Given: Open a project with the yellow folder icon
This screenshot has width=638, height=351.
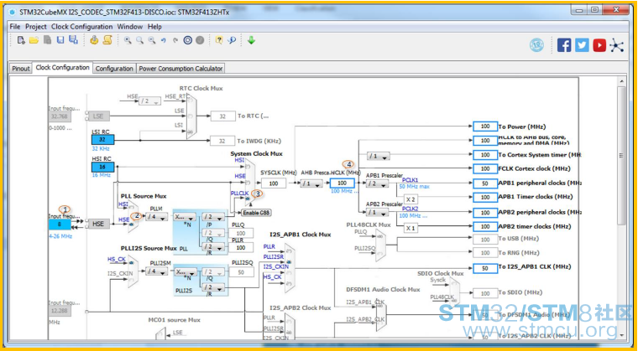Looking at the screenshot, I should pos(34,40).
